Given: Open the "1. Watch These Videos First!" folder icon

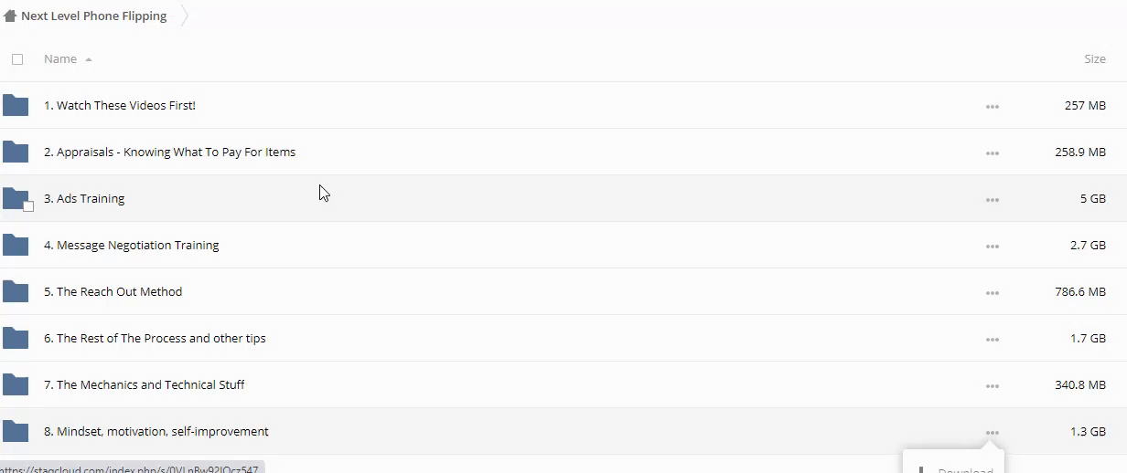Looking at the screenshot, I should coord(16,106).
